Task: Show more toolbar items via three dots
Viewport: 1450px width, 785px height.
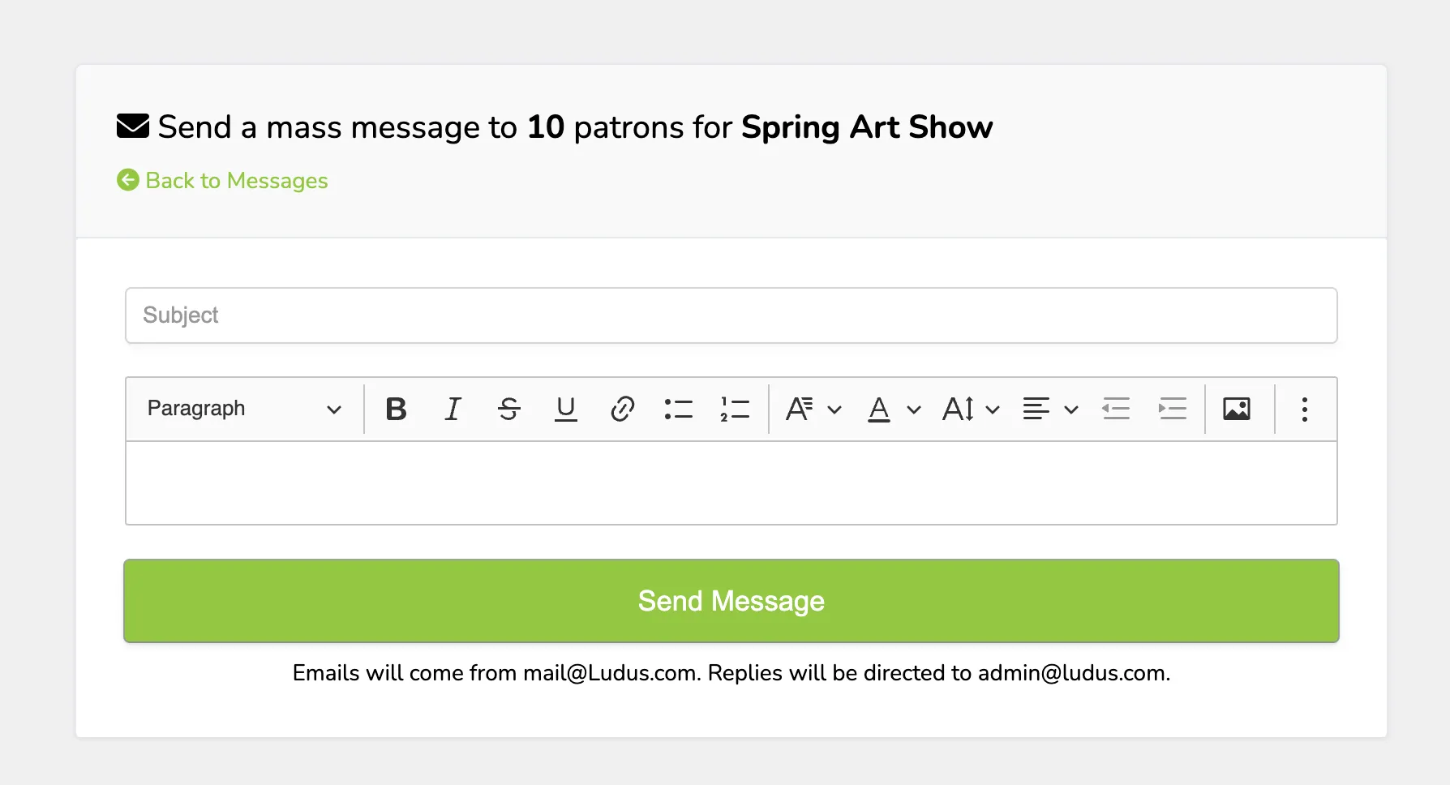Action: [1305, 409]
